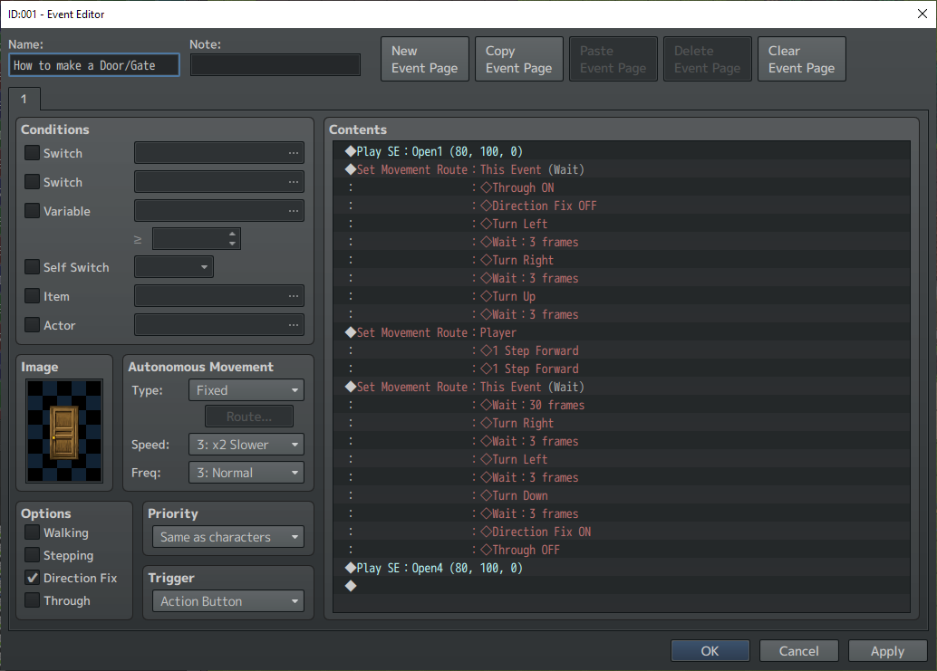The width and height of the screenshot is (937, 671).
Task: Switch to event page tab 1
Action: (x=24, y=99)
